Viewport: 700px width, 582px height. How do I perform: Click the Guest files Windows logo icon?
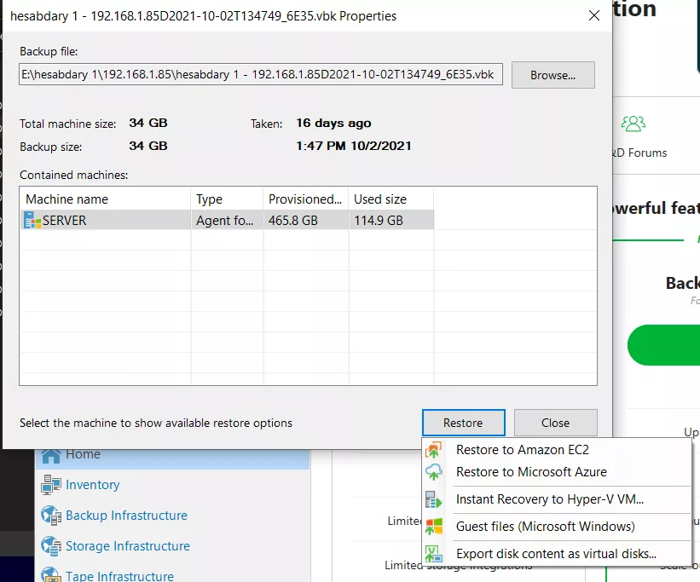(433, 527)
